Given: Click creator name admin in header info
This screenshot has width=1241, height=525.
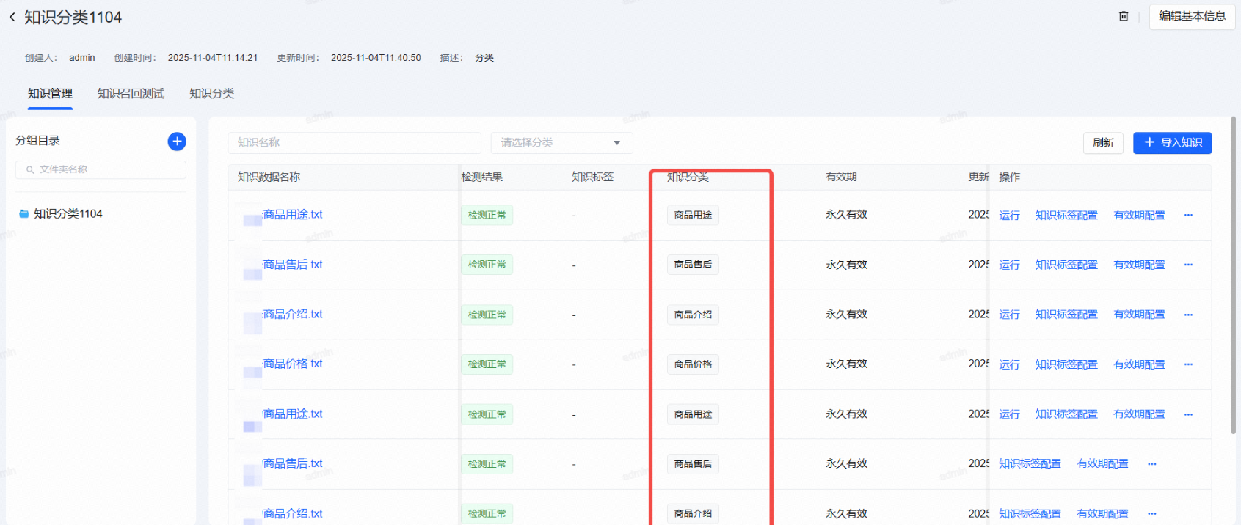Looking at the screenshot, I should (x=82, y=58).
